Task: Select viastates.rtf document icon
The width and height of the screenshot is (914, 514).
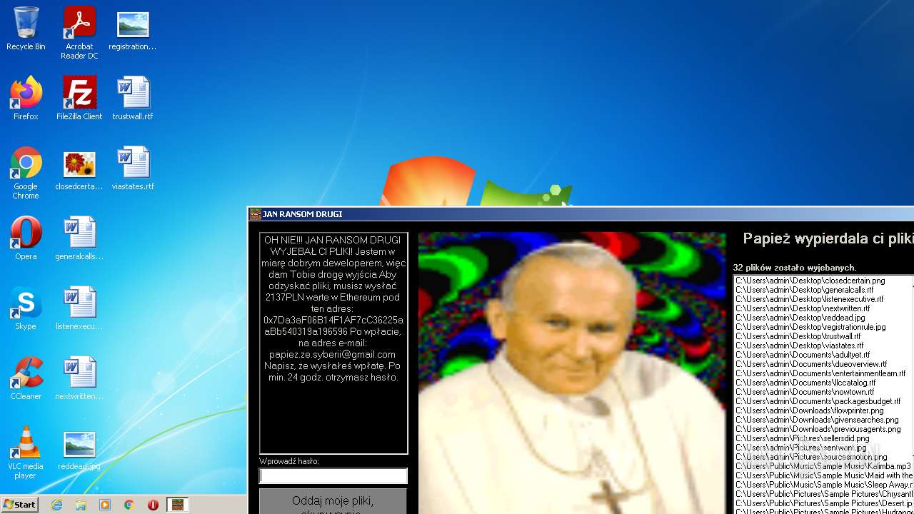Action: point(133,168)
